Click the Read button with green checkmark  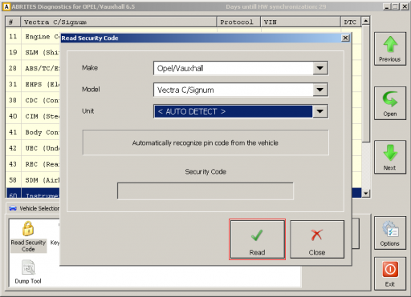[x=257, y=239]
